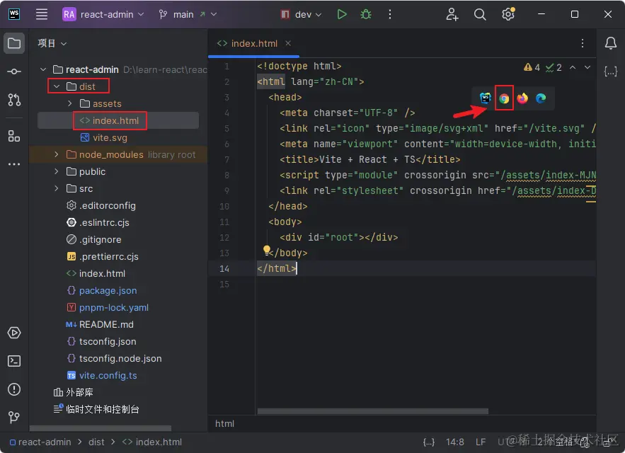
Task: Open the Problems tool window
Action: click(14, 389)
